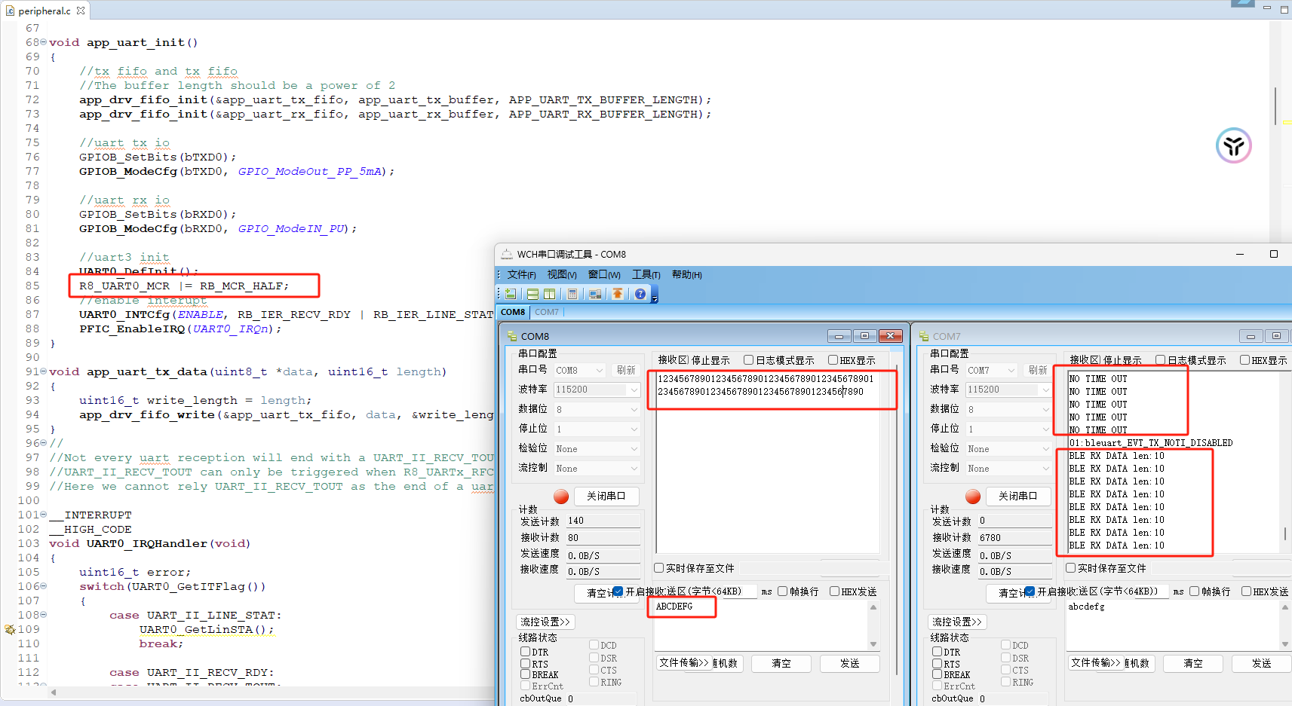
Task: Open the 工具(T) menu
Action: 646,275
